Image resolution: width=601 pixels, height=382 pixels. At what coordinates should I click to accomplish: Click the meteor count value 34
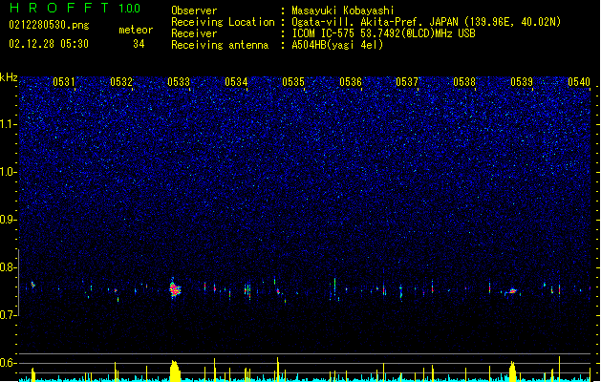(139, 44)
